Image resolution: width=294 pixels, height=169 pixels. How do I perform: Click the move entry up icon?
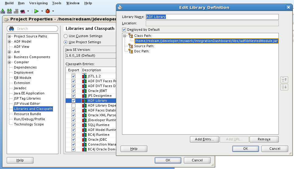pyautogui.click(x=284, y=80)
